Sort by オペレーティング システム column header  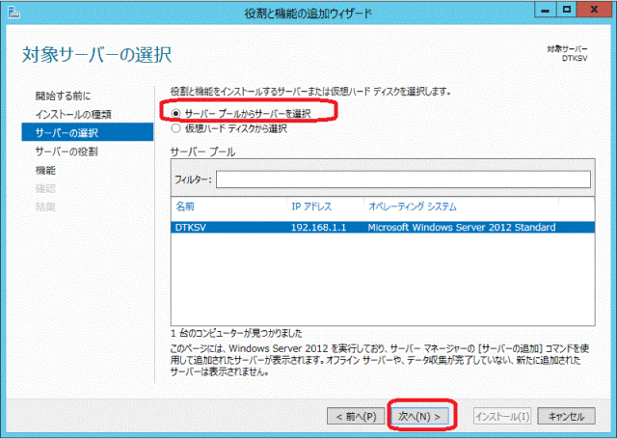[412, 206]
